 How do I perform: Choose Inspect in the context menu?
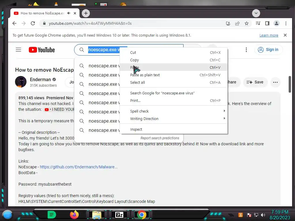[x=173, y=129]
